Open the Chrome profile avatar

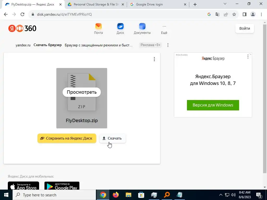[x=253, y=15]
